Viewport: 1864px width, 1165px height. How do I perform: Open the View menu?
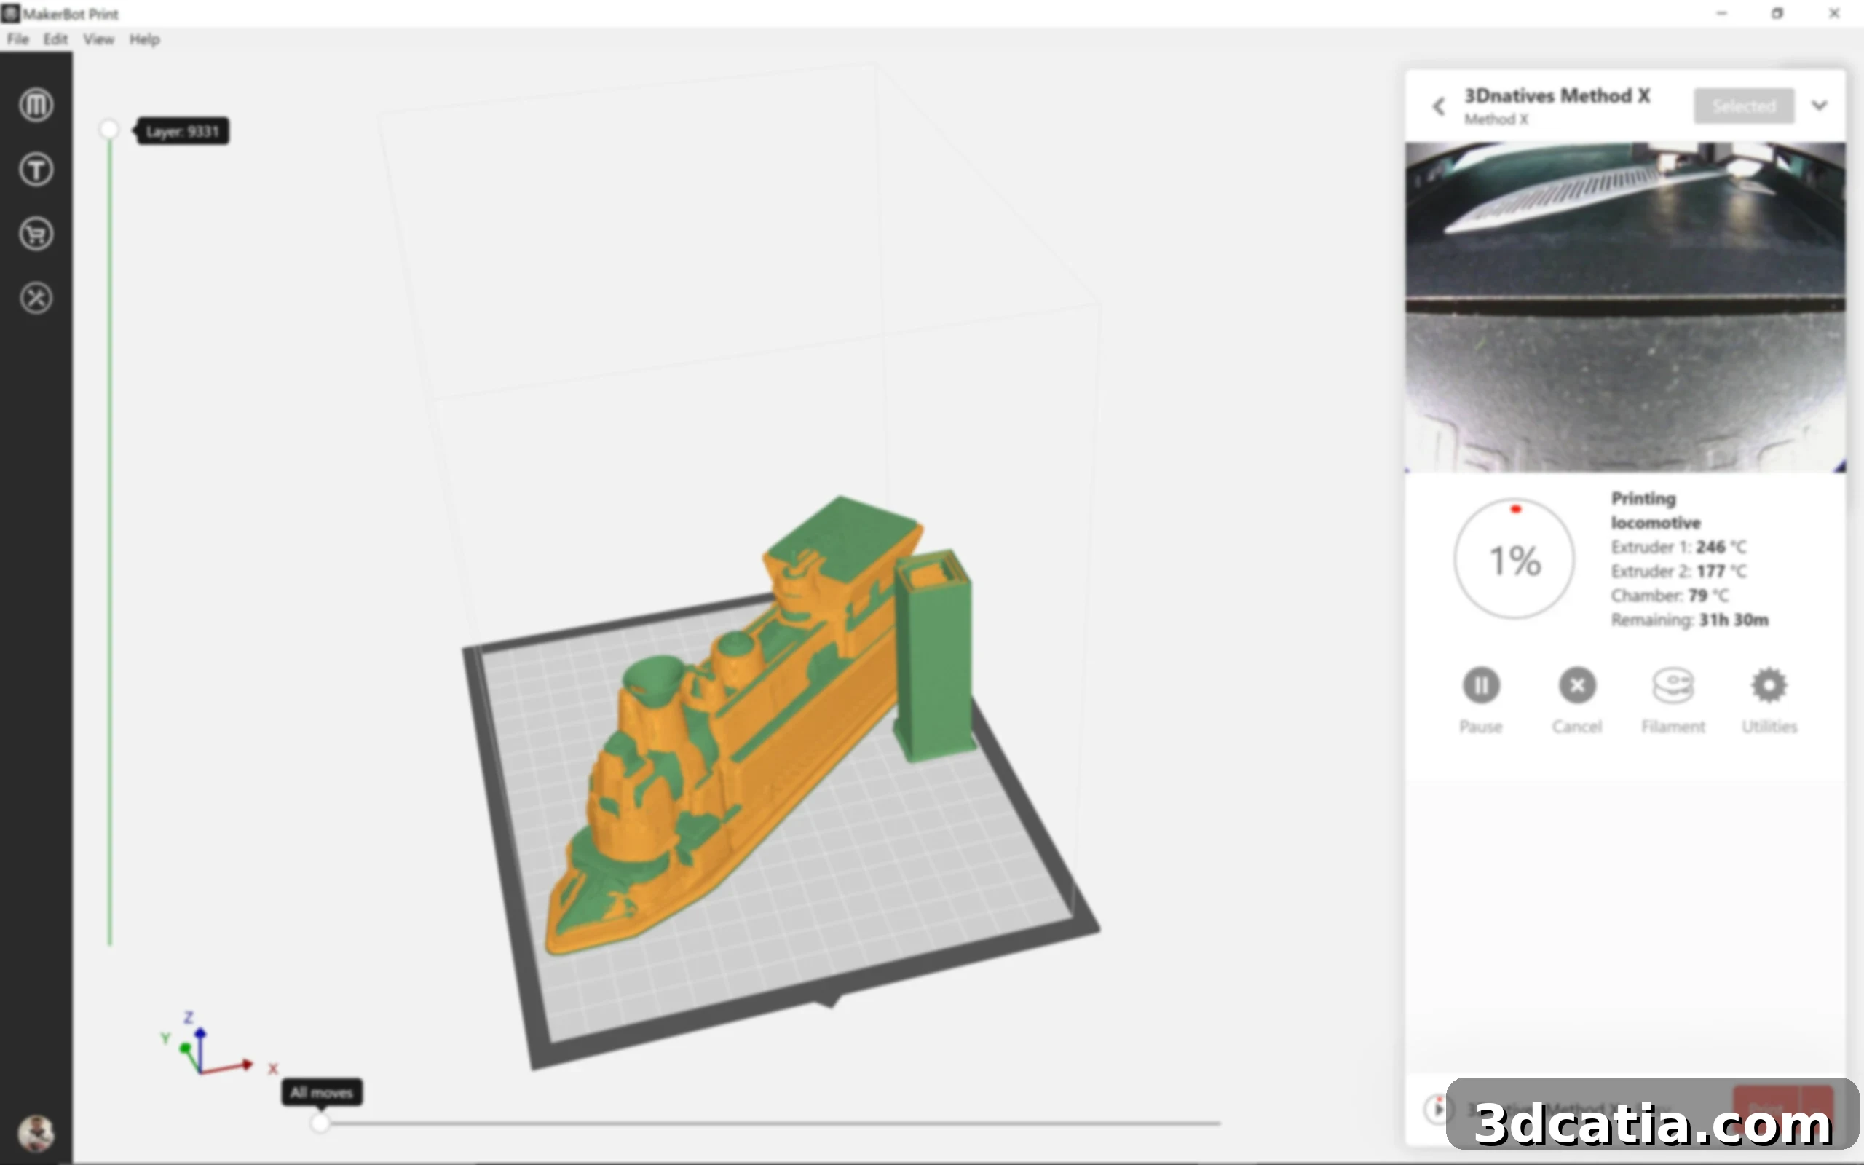tap(98, 39)
